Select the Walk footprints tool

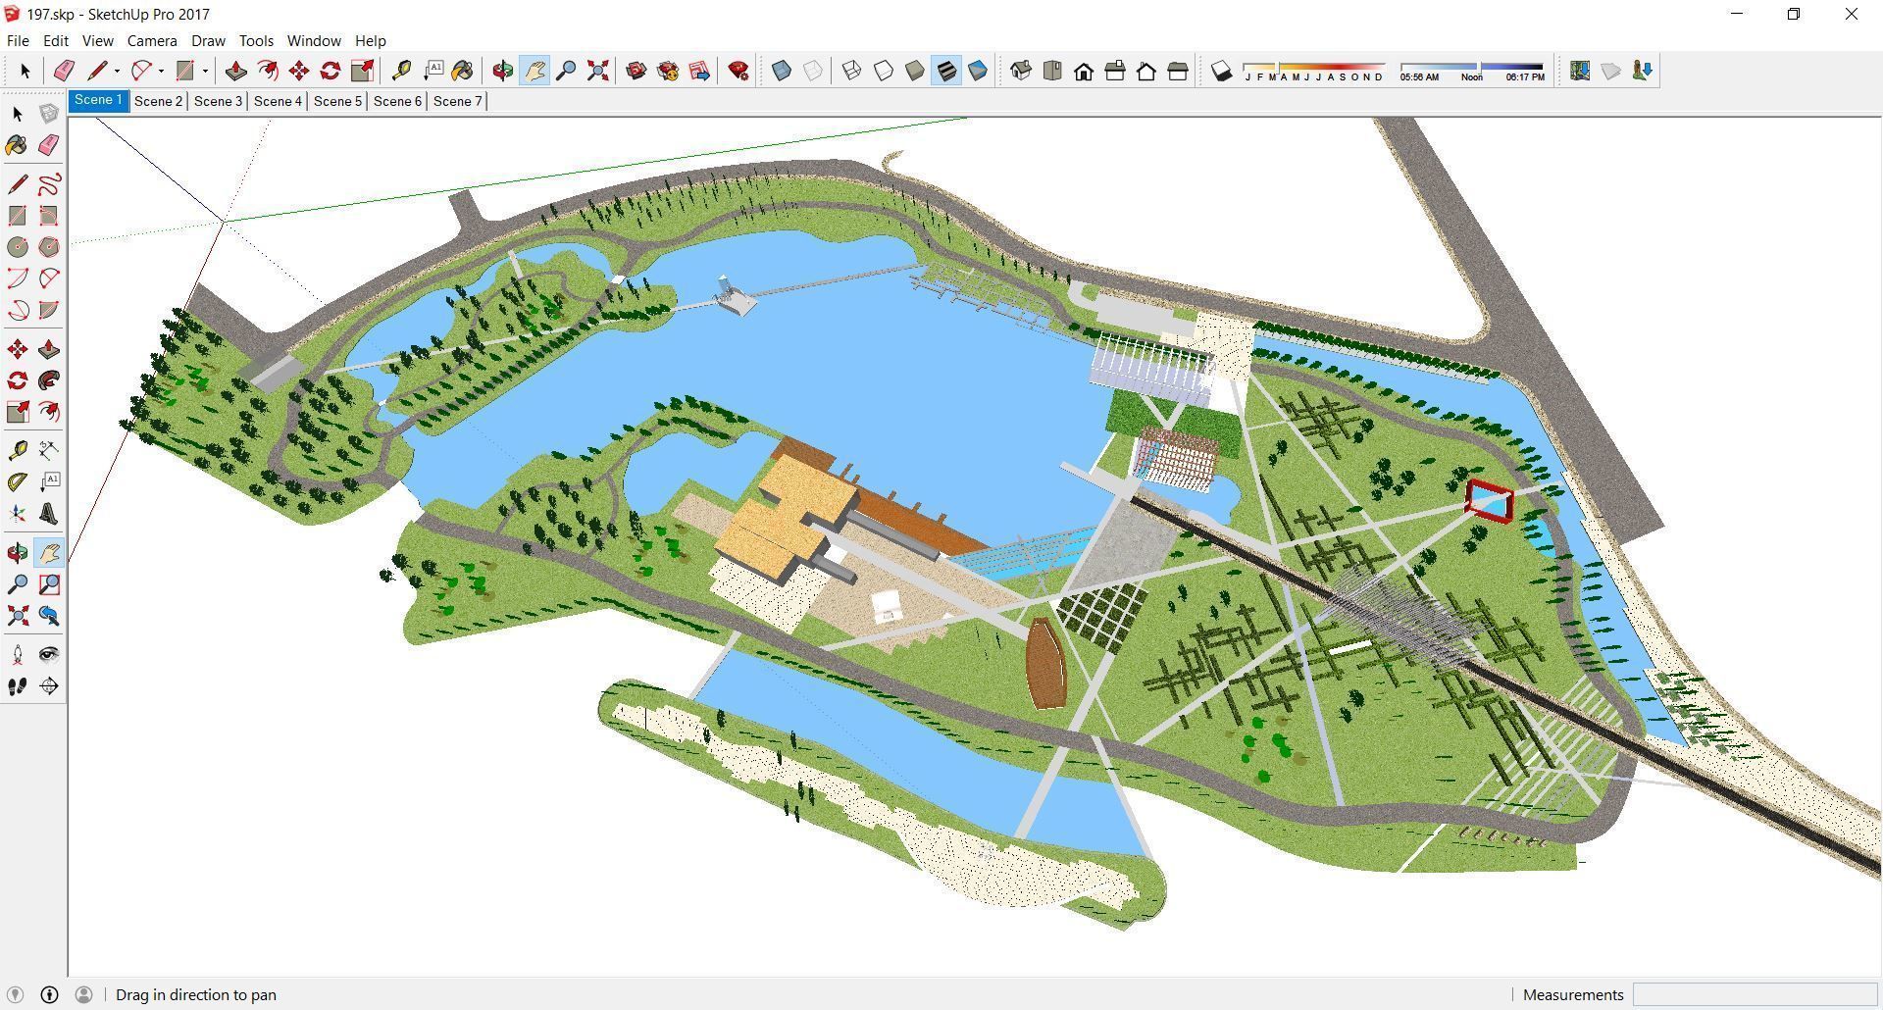(18, 686)
